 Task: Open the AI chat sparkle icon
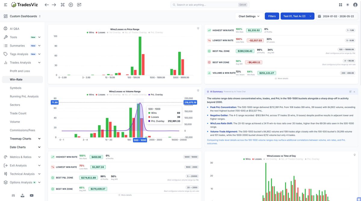pos(79,5)
